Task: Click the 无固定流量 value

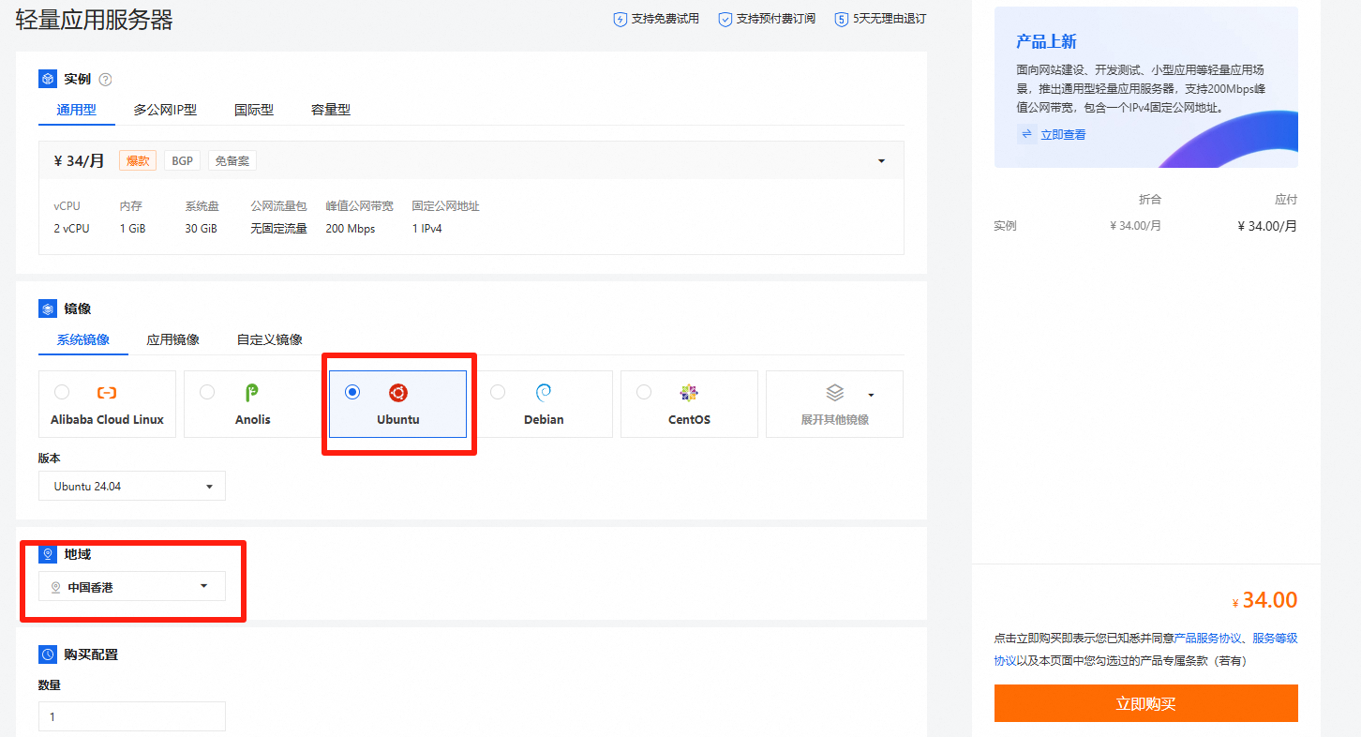Action: [279, 229]
